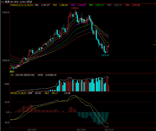Select the magenta PB3 1226.87 legend
156x131 pixels.
[x=78, y=5]
